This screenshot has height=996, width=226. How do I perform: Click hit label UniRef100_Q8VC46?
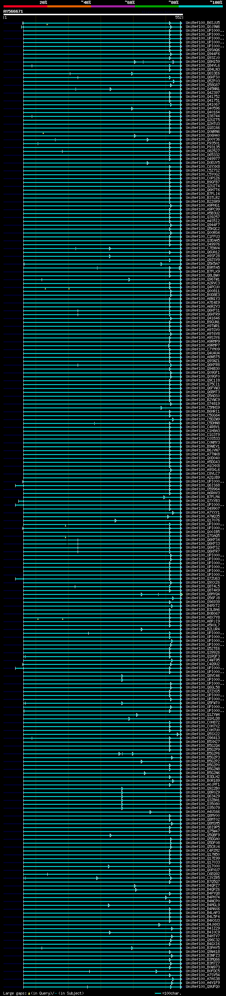(203, 676)
